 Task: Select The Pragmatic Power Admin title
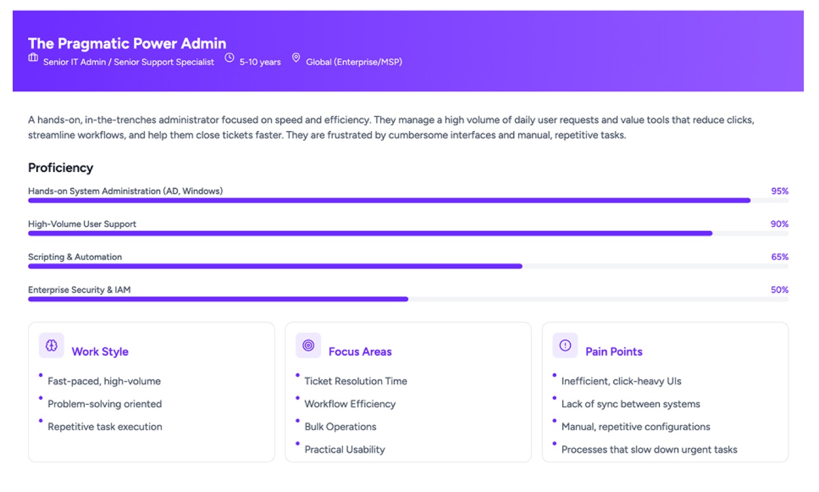tap(127, 43)
